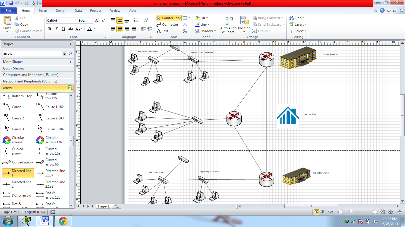Click inside the arrow shape search field

pyautogui.click(x=33, y=53)
